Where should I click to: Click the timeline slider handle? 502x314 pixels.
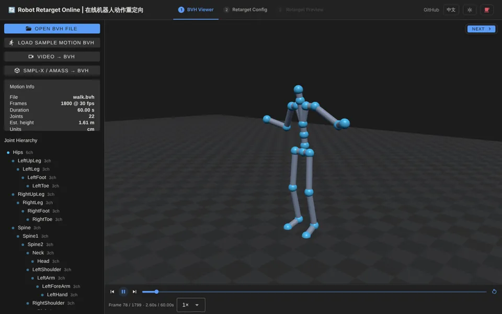pyautogui.click(x=156, y=291)
